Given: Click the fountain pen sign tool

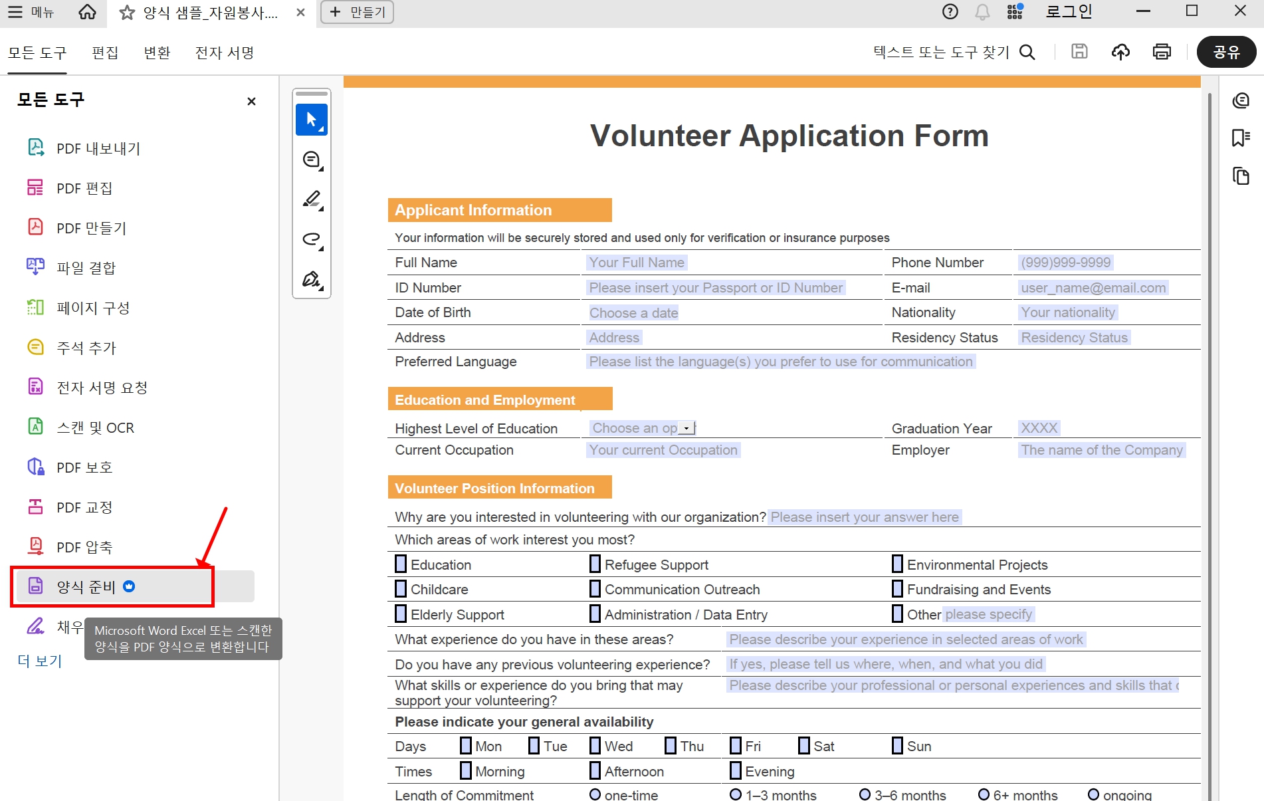Looking at the screenshot, I should coord(311,279).
